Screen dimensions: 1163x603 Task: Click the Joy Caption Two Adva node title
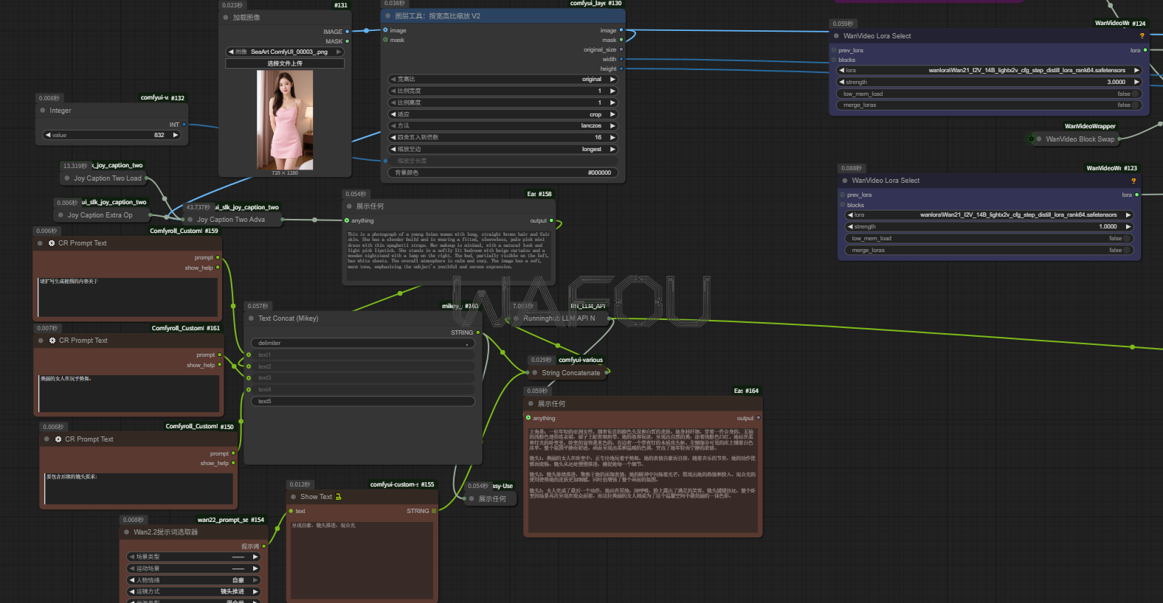tap(230, 220)
